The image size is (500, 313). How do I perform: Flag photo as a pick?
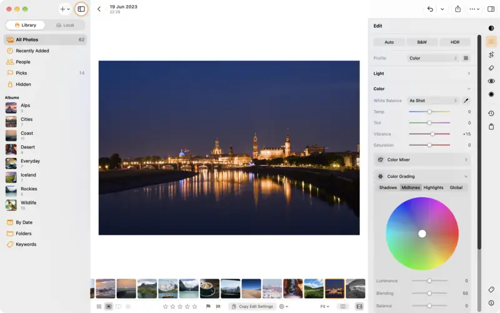[208, 306]
